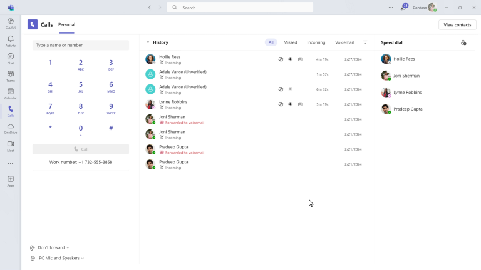
Task: View transcript of Adele Vance 6m 32s call
Action: point(290,89)
